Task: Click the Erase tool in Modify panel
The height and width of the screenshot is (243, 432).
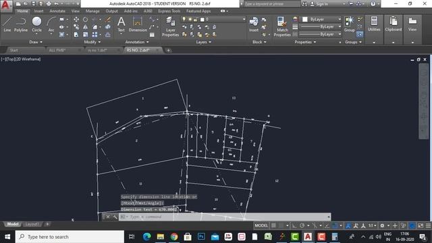Action: point(108,20)
